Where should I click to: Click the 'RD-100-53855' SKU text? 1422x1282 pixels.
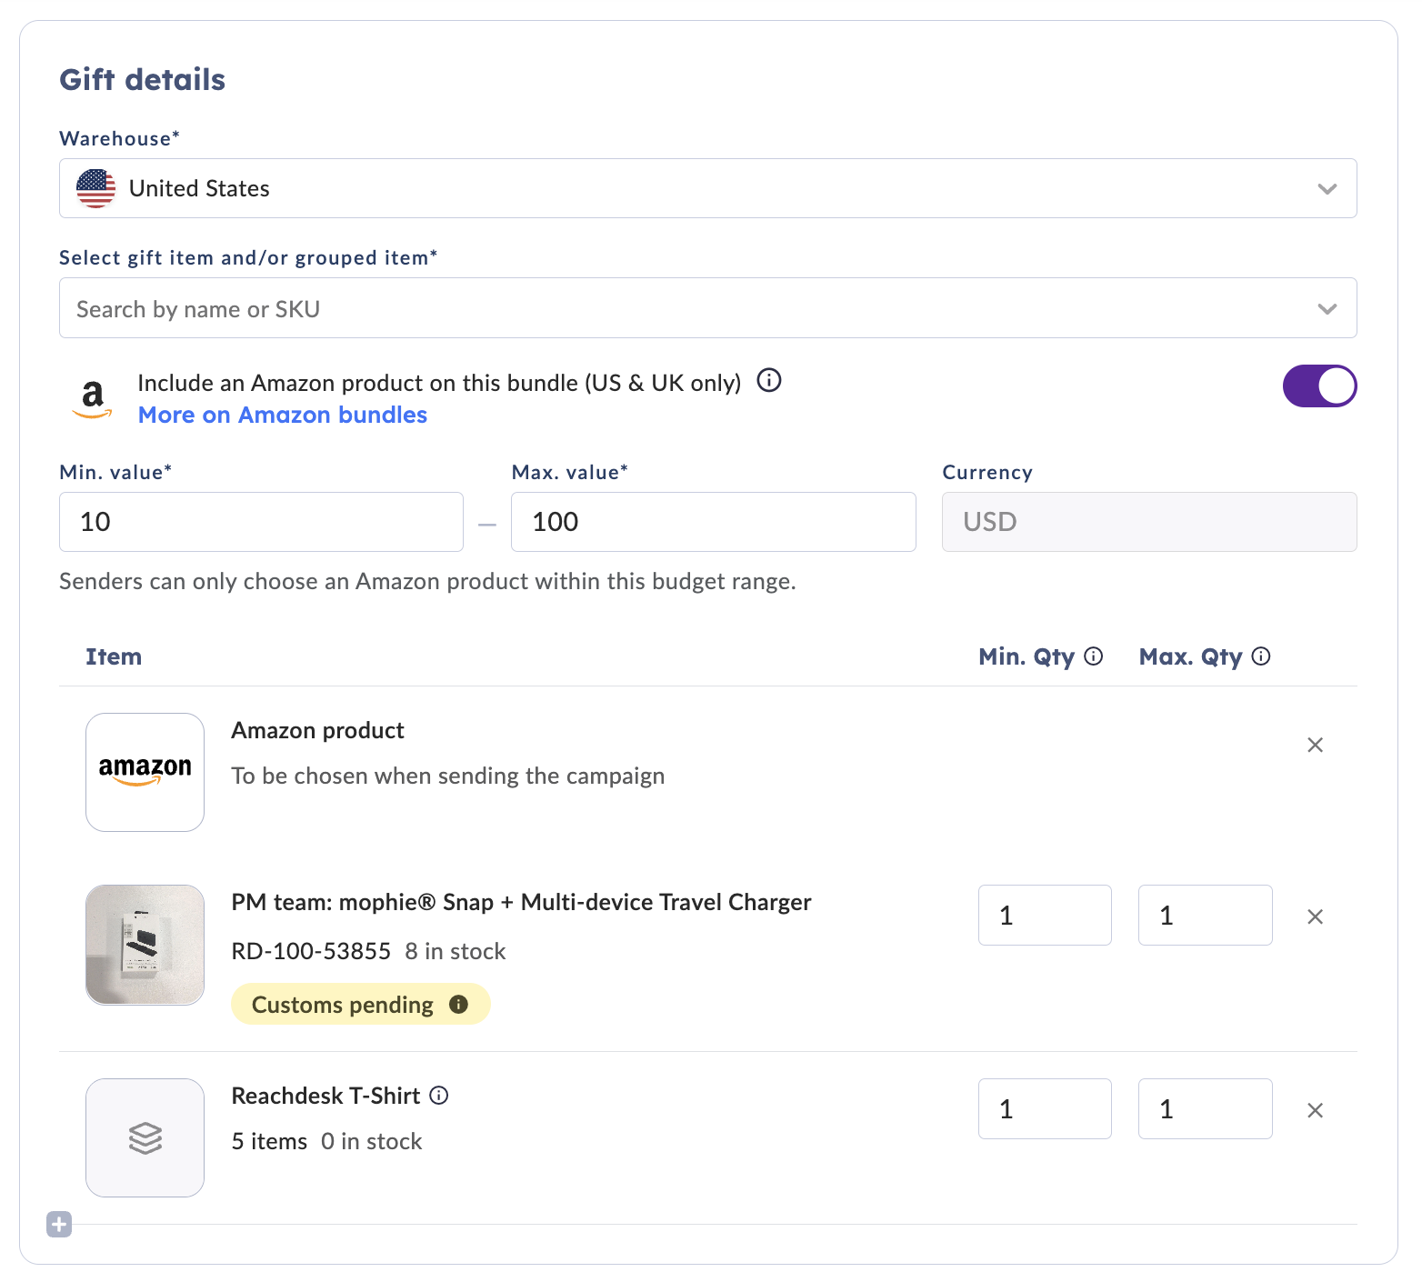click(x=311, y=951)
